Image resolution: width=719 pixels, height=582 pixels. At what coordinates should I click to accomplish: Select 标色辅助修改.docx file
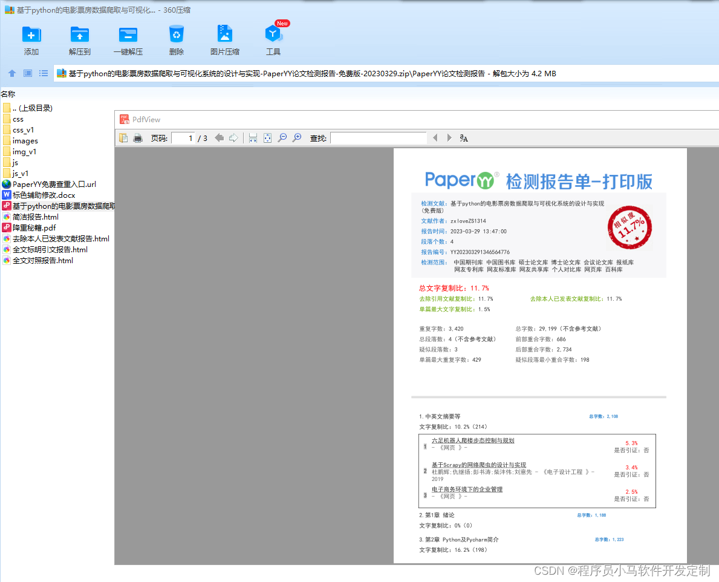(39, 195)
